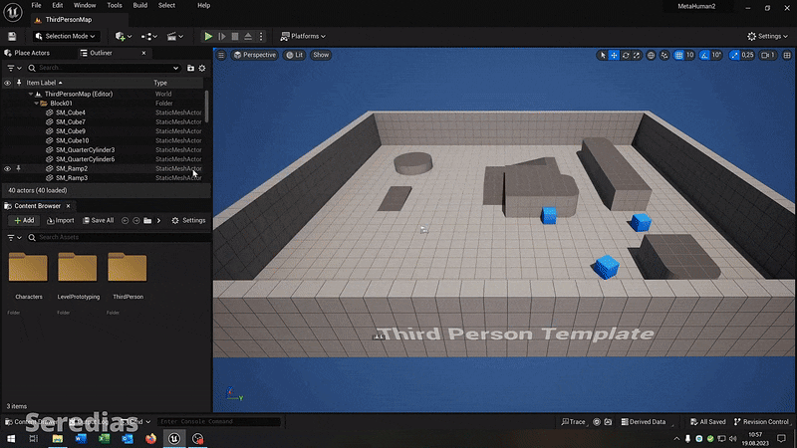Click the Add button in Content Browser

point(23,220)
